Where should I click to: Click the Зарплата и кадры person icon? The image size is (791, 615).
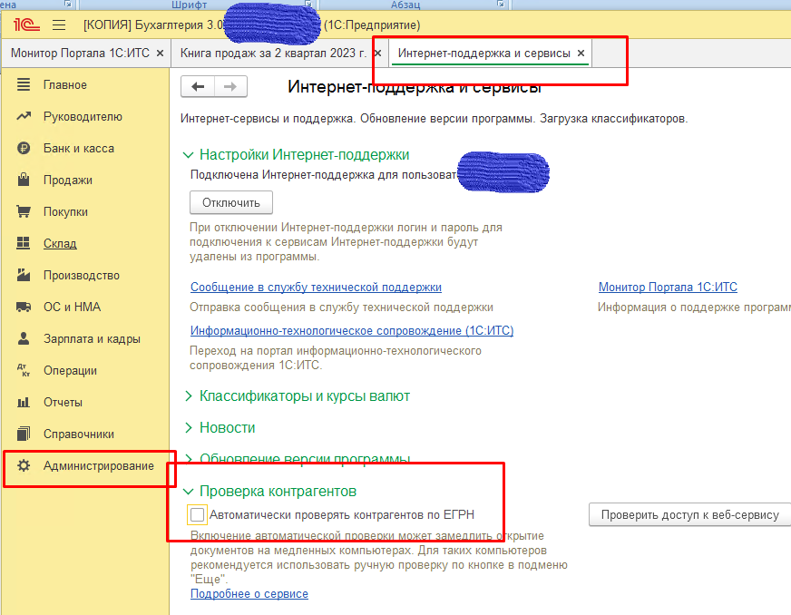pos(24,338)
